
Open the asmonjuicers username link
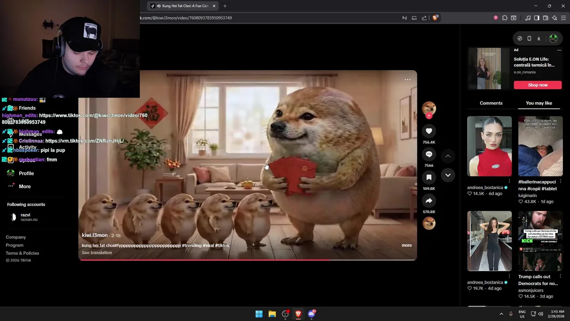(531, 290)
